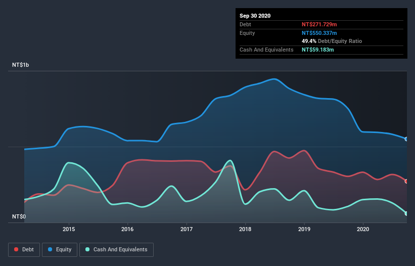Toggle the Debt legend button
Image resolution: width=415 pixels, height=266 pixels.
(x=24, y=250)
